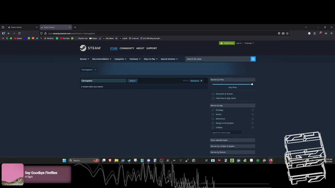The height and width of the screenshot is (188, 335).
Task: Open the YouTube bookmark
Action: [65, 38]
